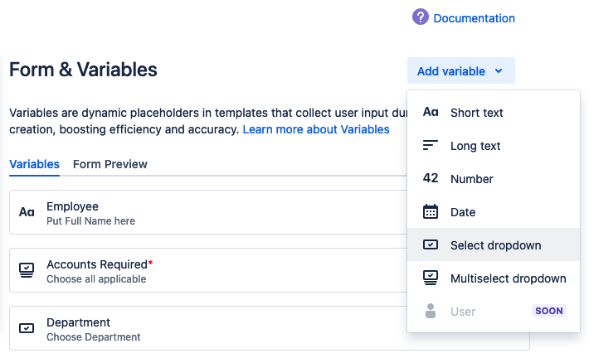
Task: Switch to the Form Preview tab
Action: pos(110,164)
